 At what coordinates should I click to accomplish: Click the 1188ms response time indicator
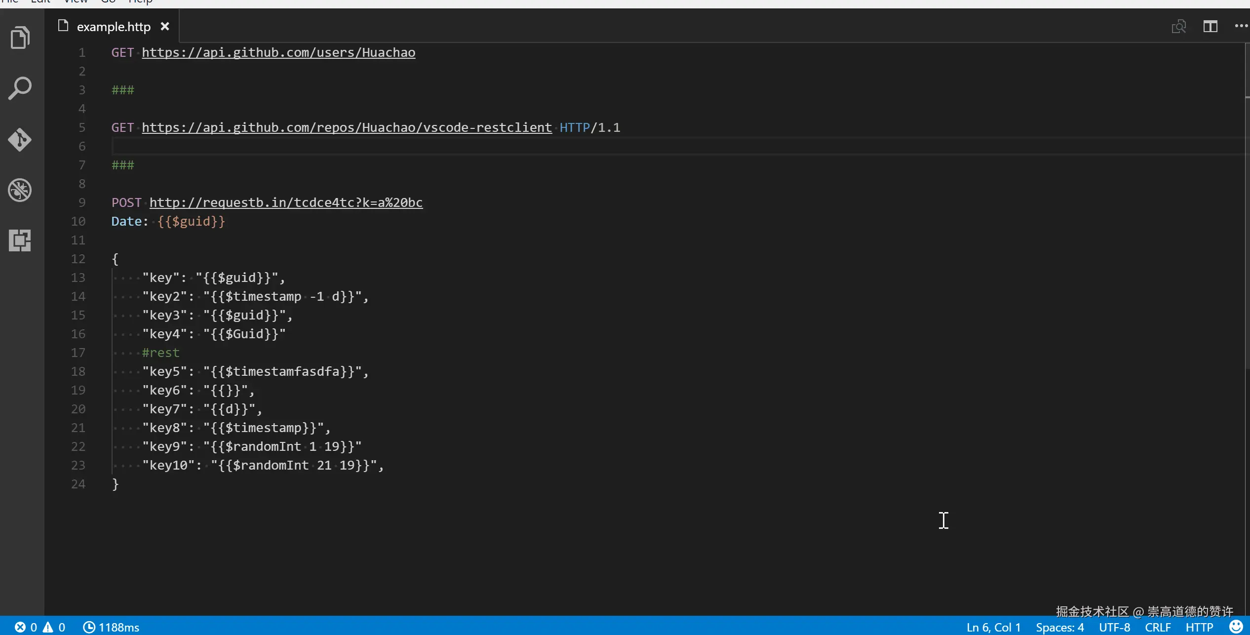[112, 627]
